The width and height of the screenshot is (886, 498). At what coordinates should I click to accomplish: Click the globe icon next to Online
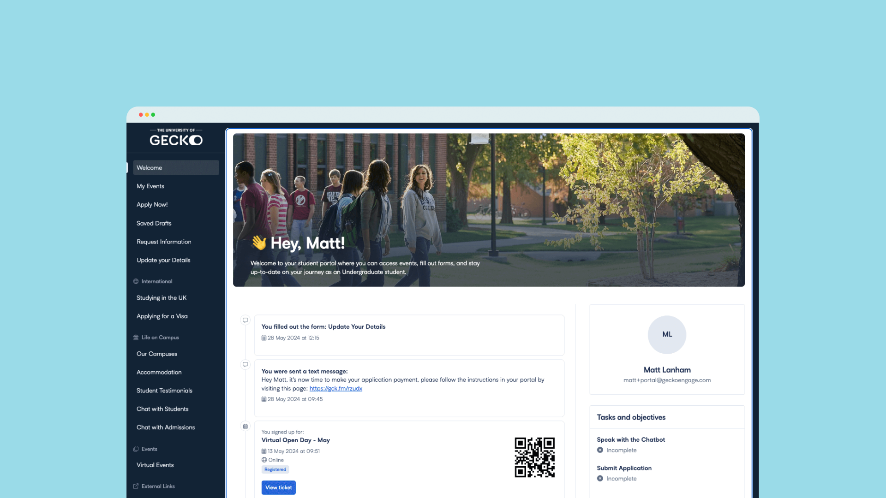(264, 460)
